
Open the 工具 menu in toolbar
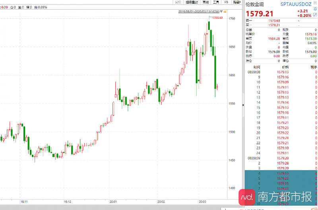(x=216, y=2)
